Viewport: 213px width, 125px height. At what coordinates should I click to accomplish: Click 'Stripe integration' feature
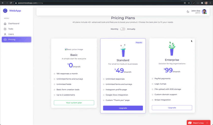point(163,100)
